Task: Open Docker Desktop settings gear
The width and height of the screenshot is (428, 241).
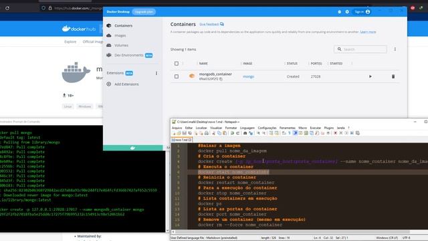Action: coord(347,12)
